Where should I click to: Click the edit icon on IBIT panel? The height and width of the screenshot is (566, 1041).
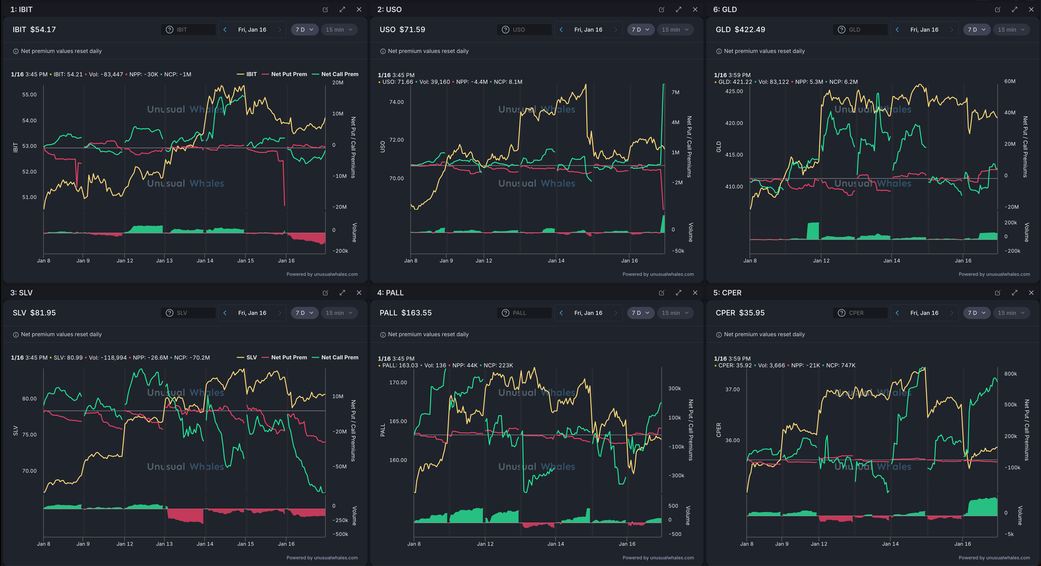click(325, 9)
